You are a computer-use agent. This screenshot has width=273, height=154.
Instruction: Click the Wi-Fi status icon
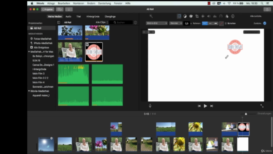click(229, 3)
